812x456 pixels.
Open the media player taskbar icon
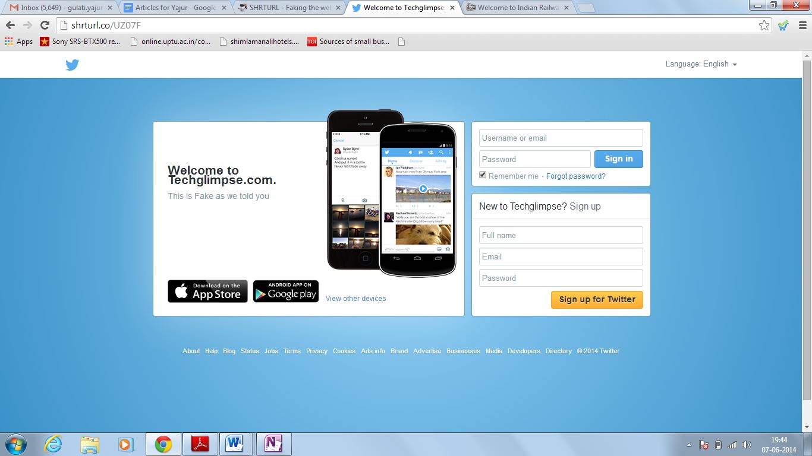(126, 444)
